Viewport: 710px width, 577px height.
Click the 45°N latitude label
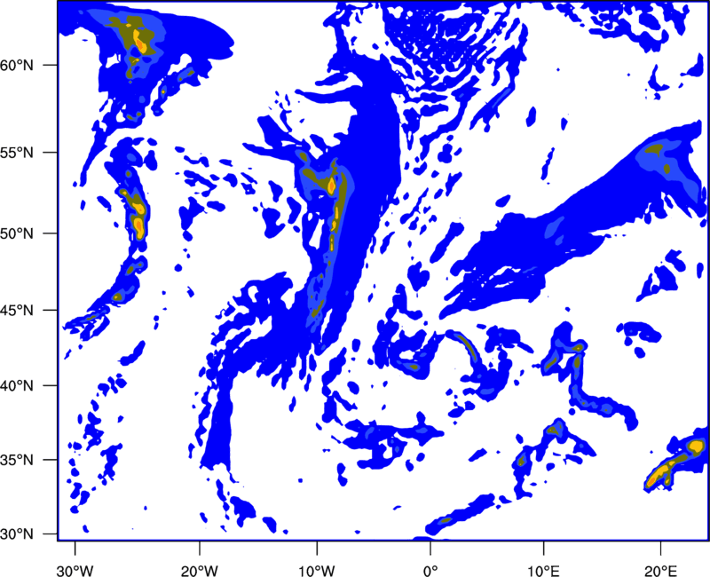(16, 310)
